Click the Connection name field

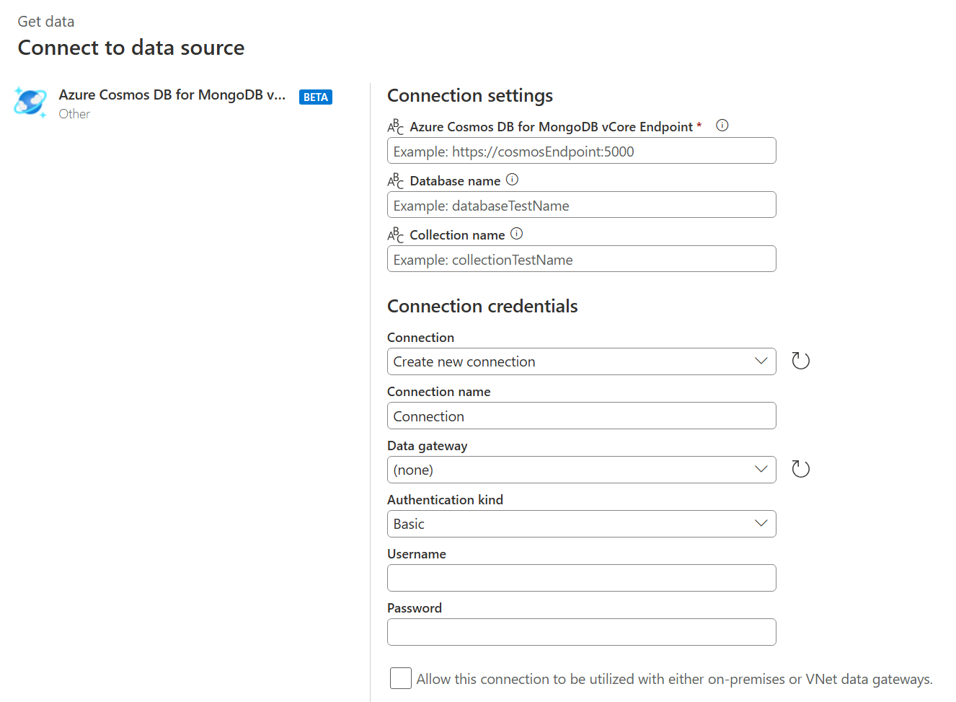[x=581, y=416]
